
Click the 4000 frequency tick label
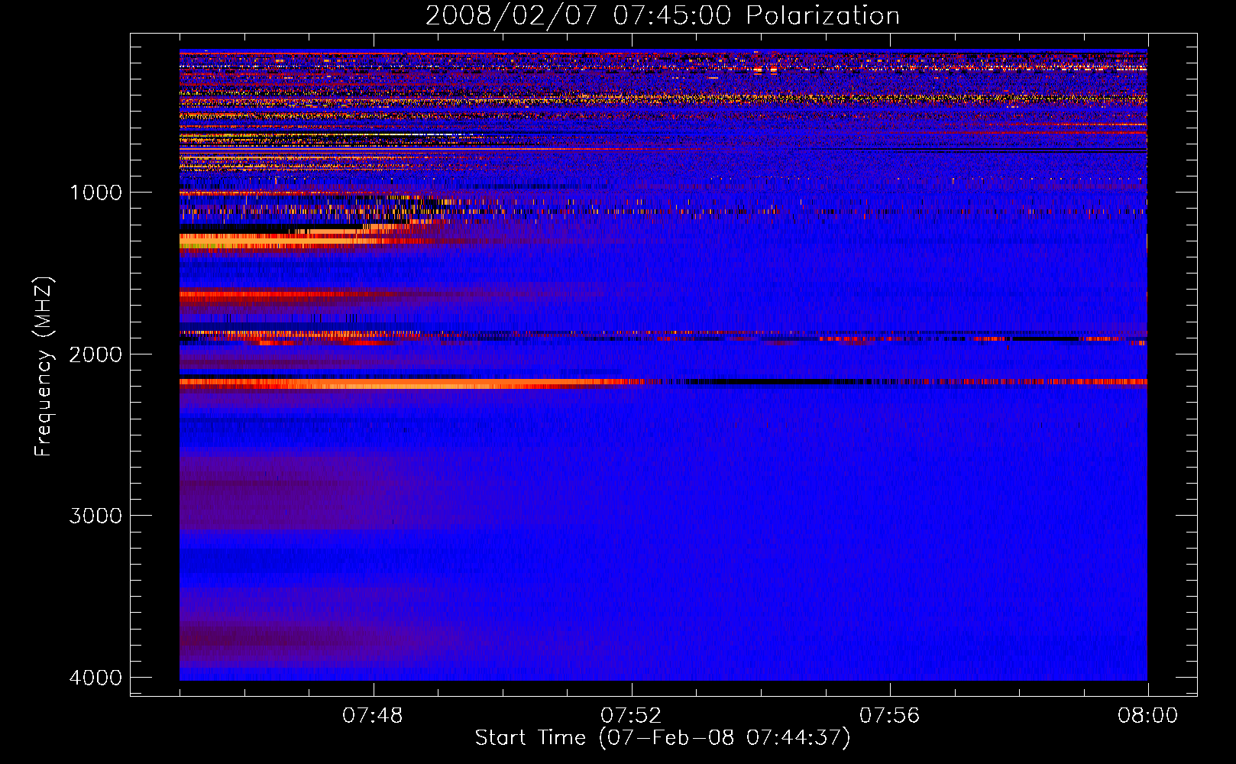[95, 678]
